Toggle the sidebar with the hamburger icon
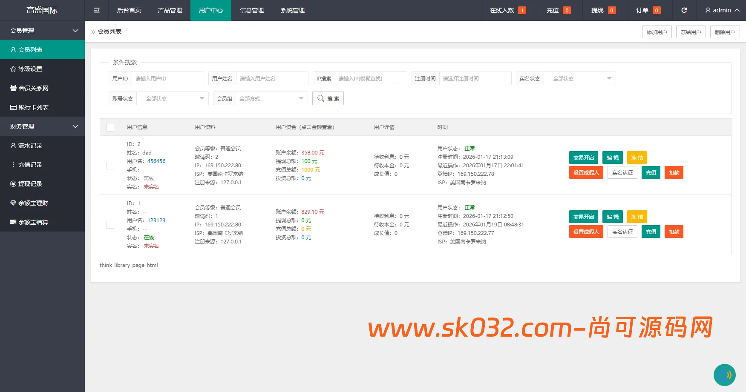746x392 pixels. pos(96,10)
